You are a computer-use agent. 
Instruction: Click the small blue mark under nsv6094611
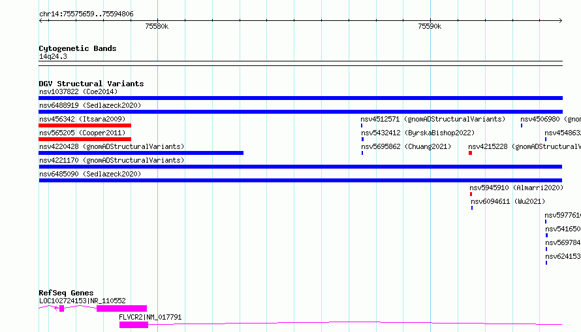click(x=472, y=208)
